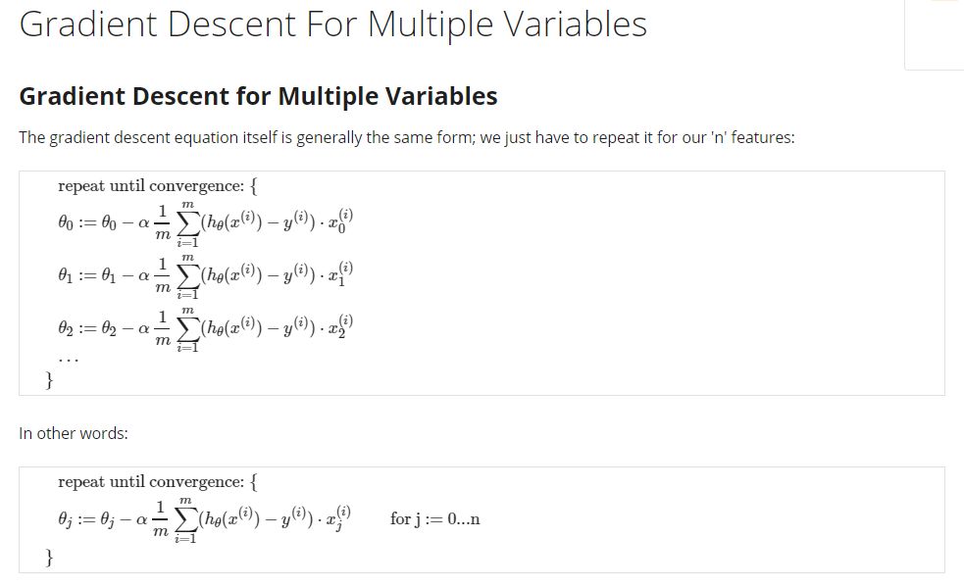Viewport: 964px width, 587px height.
Task: Click the x₂ feature term in the θ2 equation
Action: coord(350,326)
